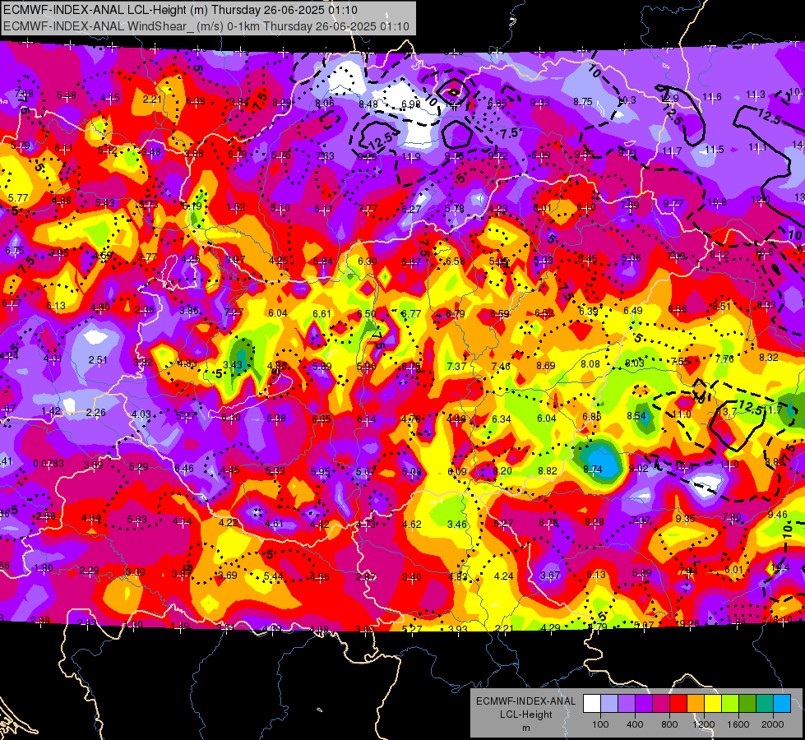Click the lime green legend swatch

[x=730, y=704]
